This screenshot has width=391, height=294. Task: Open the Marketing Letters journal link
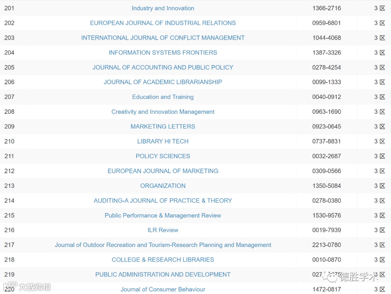(x=163, y=127)
